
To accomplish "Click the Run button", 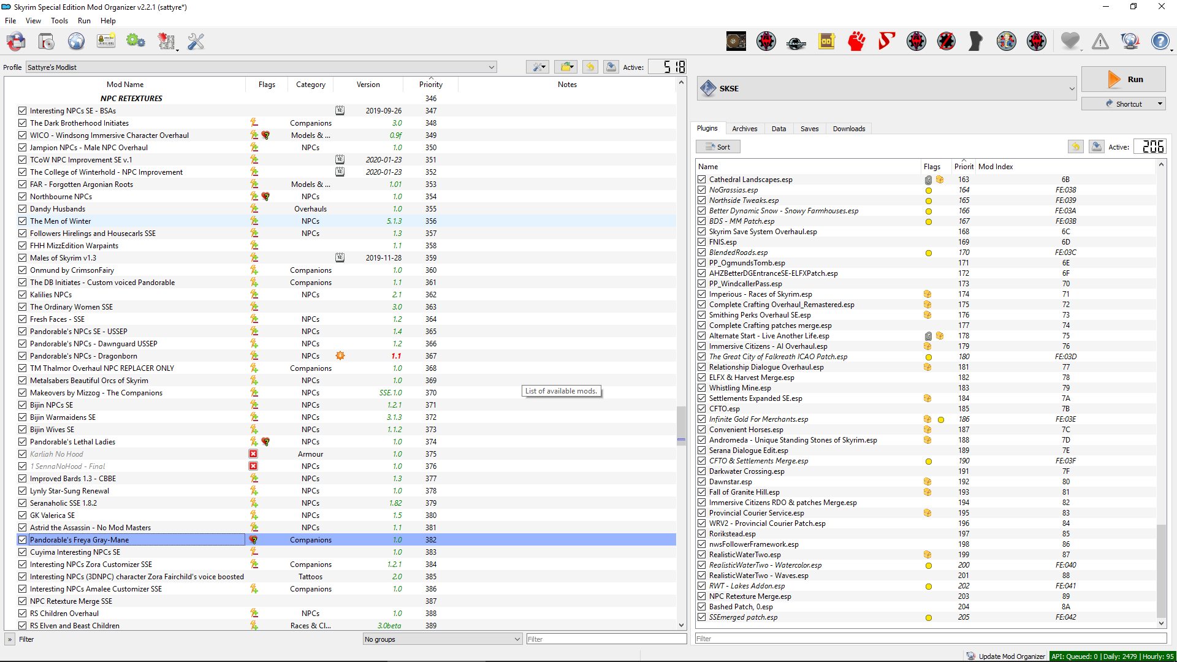I will click(x=1123, y=80).
